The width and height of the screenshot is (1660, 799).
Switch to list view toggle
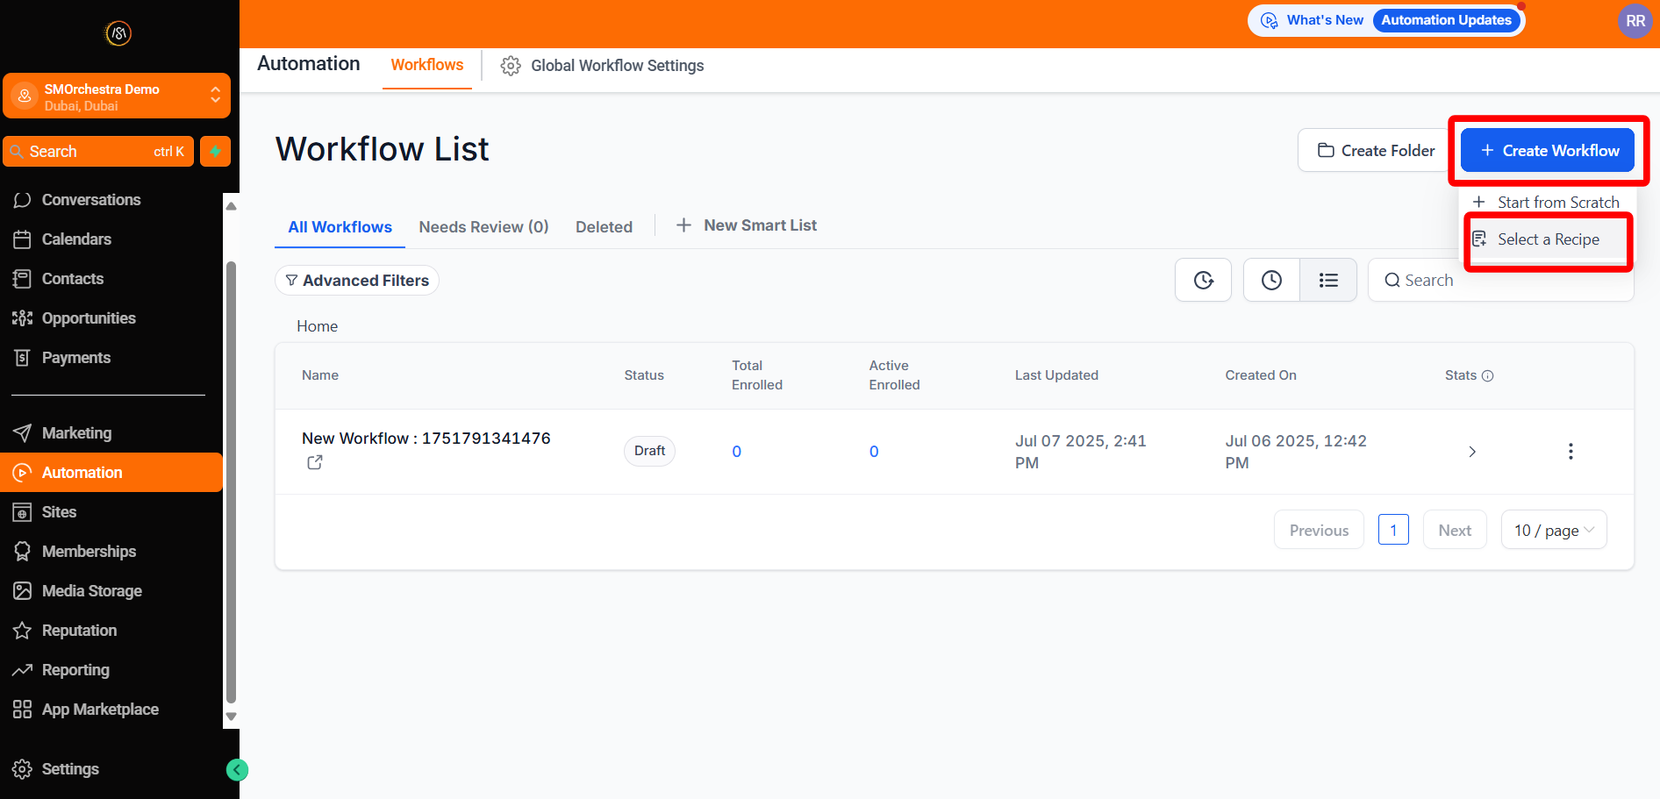point(1328,280)
